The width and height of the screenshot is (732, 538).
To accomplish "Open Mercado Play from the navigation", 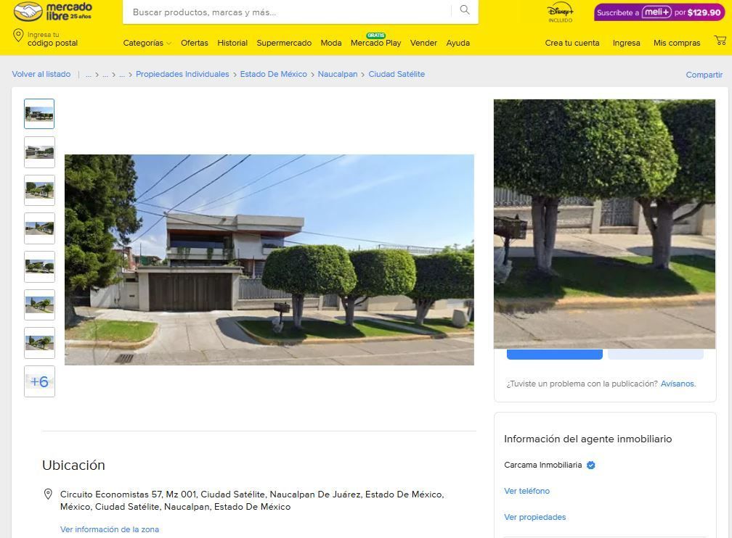I will coord(376,41).
